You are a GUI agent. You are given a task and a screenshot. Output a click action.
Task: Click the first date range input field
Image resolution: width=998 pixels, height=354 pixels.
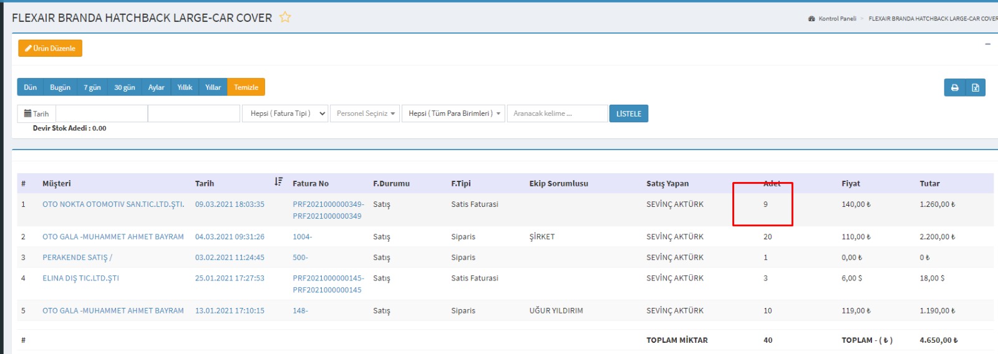coord(102,113)
